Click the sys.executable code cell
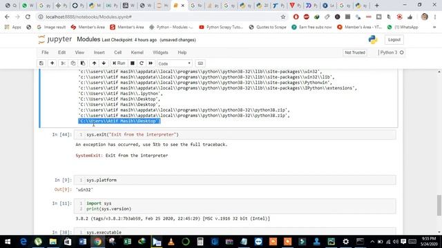Image resolution: width=442 pixels, height=248 pixels. point(235,231)
